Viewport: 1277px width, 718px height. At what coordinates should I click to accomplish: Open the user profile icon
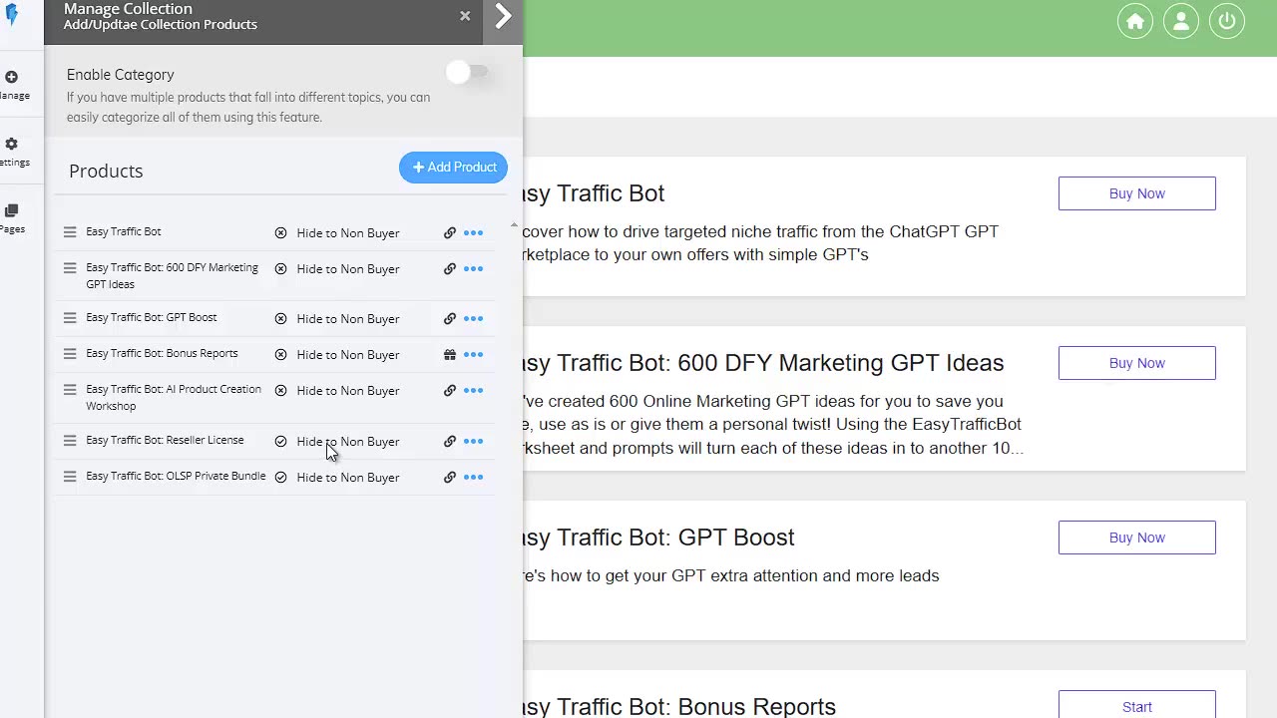[x=1181, y=22]
